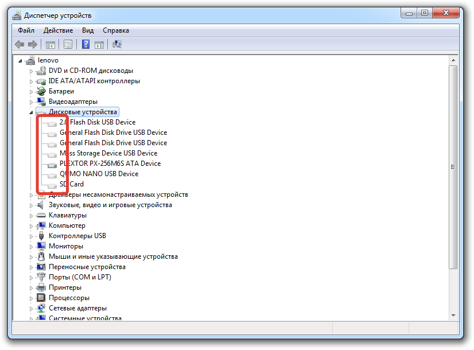474x350 pixels.
Task: Expand the Принтеры node
Action: click(x=31, y=289)
